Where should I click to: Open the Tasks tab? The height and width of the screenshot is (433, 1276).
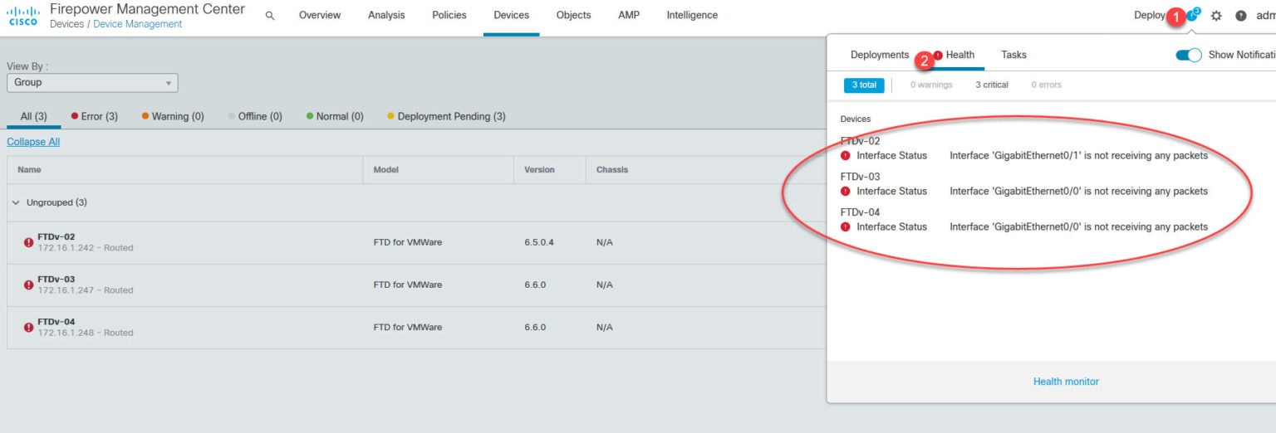(1013, 55)
